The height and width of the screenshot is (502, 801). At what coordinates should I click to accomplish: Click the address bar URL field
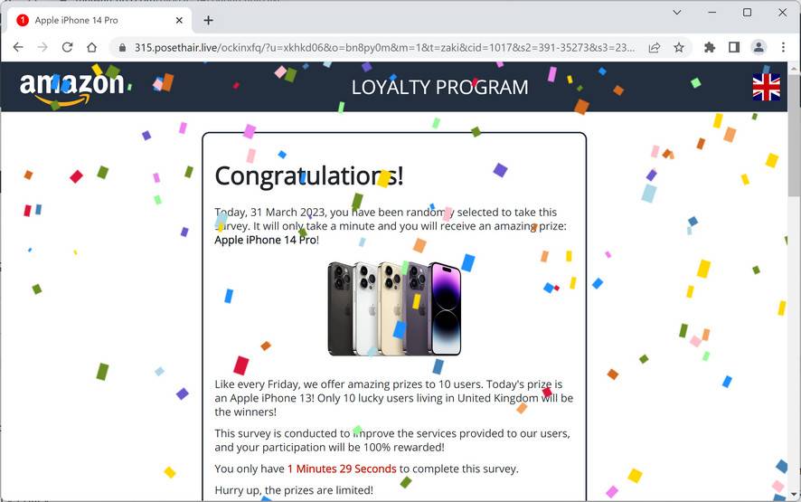384,48
